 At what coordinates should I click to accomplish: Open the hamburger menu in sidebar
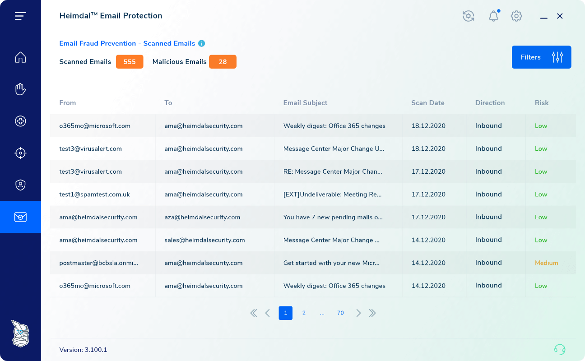(20, 16)
